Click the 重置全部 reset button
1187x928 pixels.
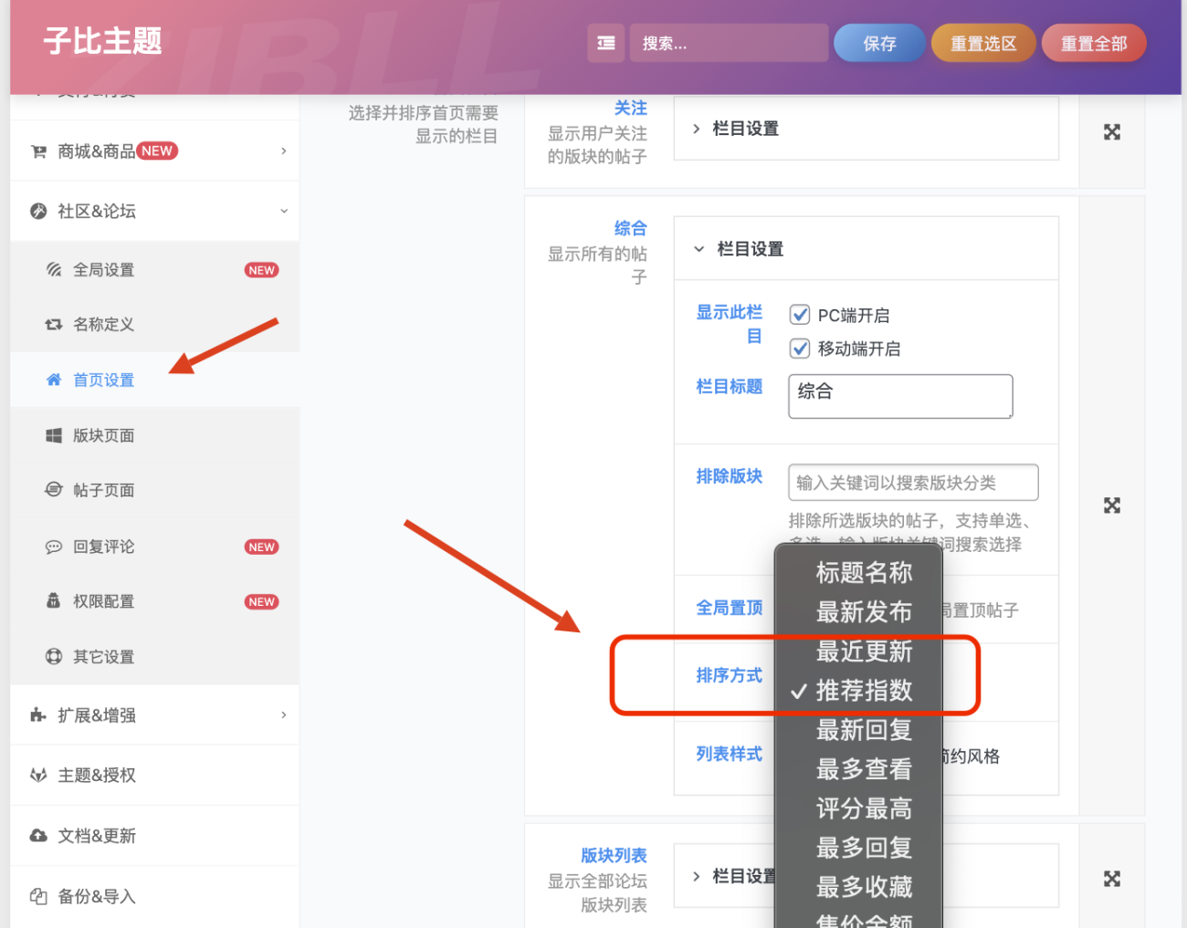pos(1093,42)
